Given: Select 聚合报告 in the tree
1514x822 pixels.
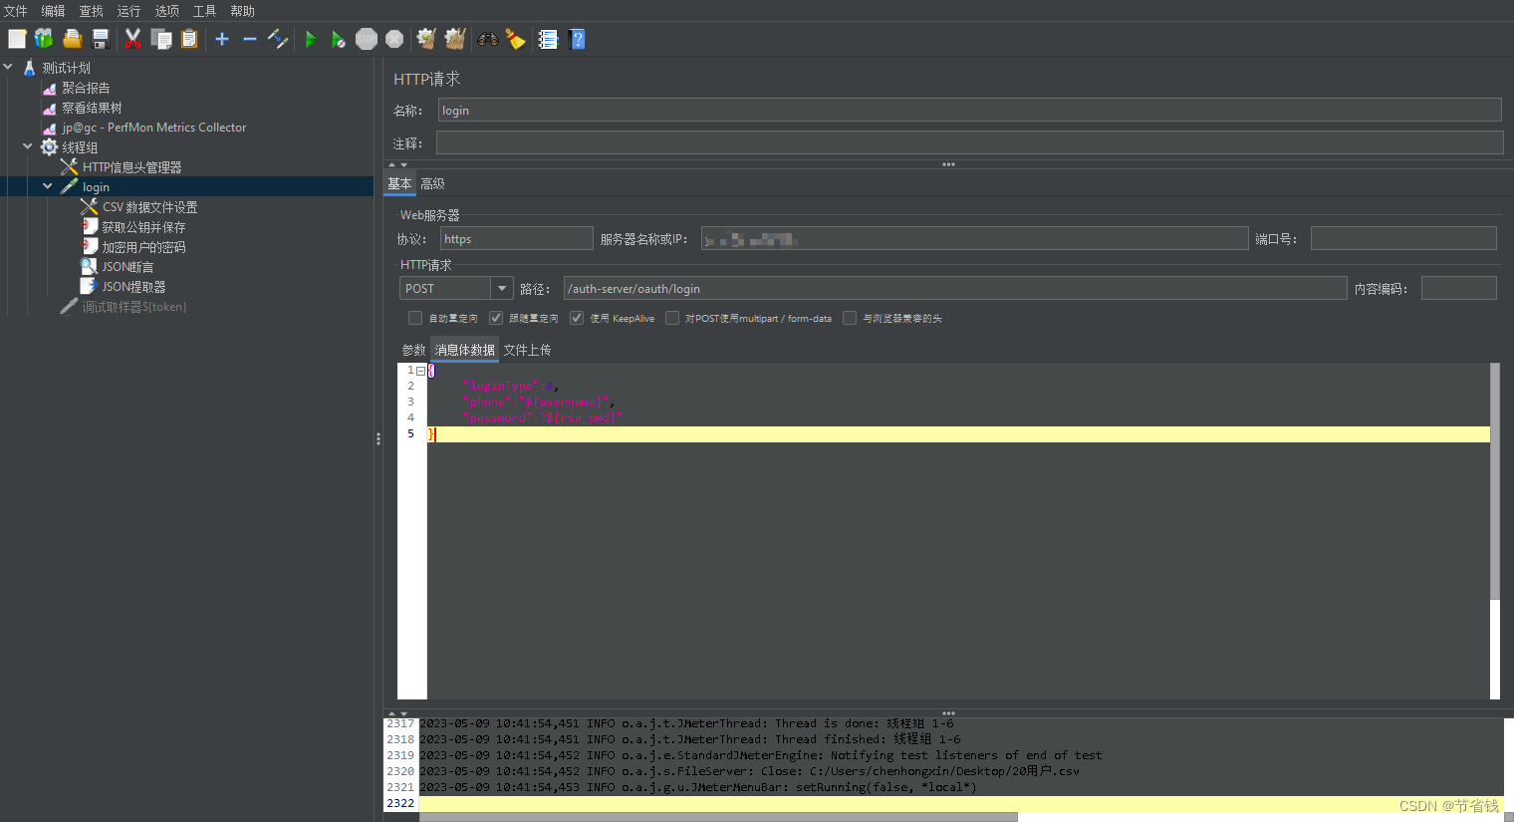Looking at the screenshot, I should click(x=86, y=88).
